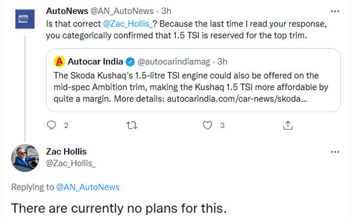Share the AutoNews tweet
The image size is (353, 222).
tap(288, 125)
